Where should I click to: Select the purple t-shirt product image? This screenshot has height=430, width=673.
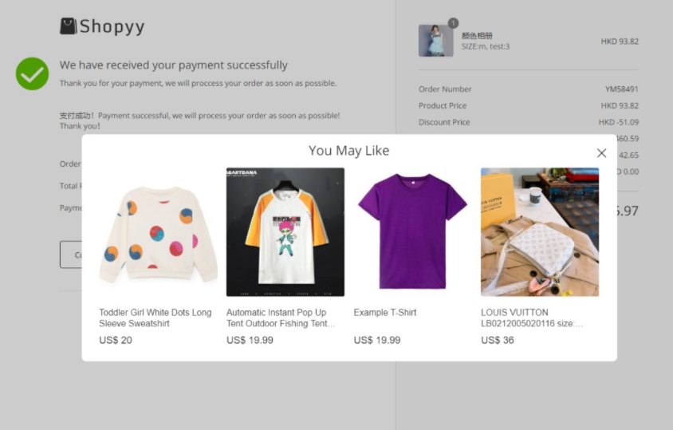pyautogui.click(x=412, y=232)
